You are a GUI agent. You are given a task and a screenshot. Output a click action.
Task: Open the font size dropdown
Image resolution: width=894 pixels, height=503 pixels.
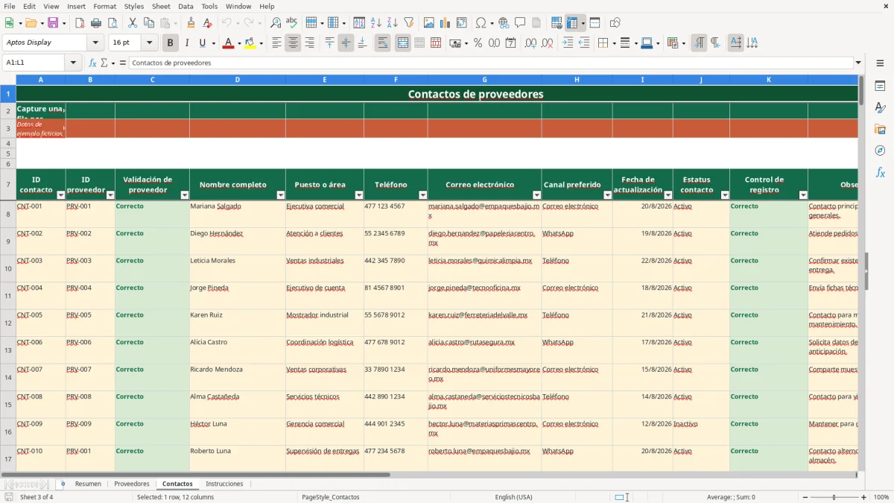149,43
